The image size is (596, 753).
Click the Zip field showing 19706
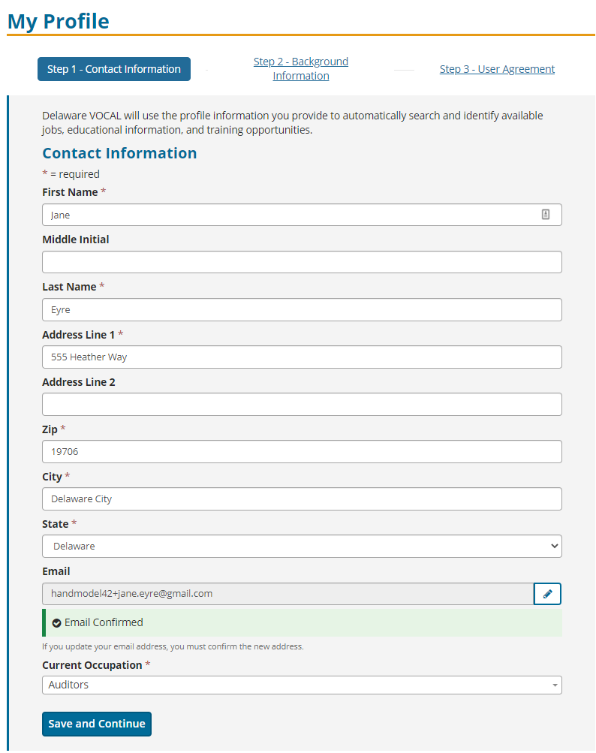tap(302, 451)
